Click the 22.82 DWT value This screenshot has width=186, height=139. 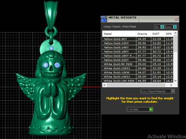tap(157, 43)
